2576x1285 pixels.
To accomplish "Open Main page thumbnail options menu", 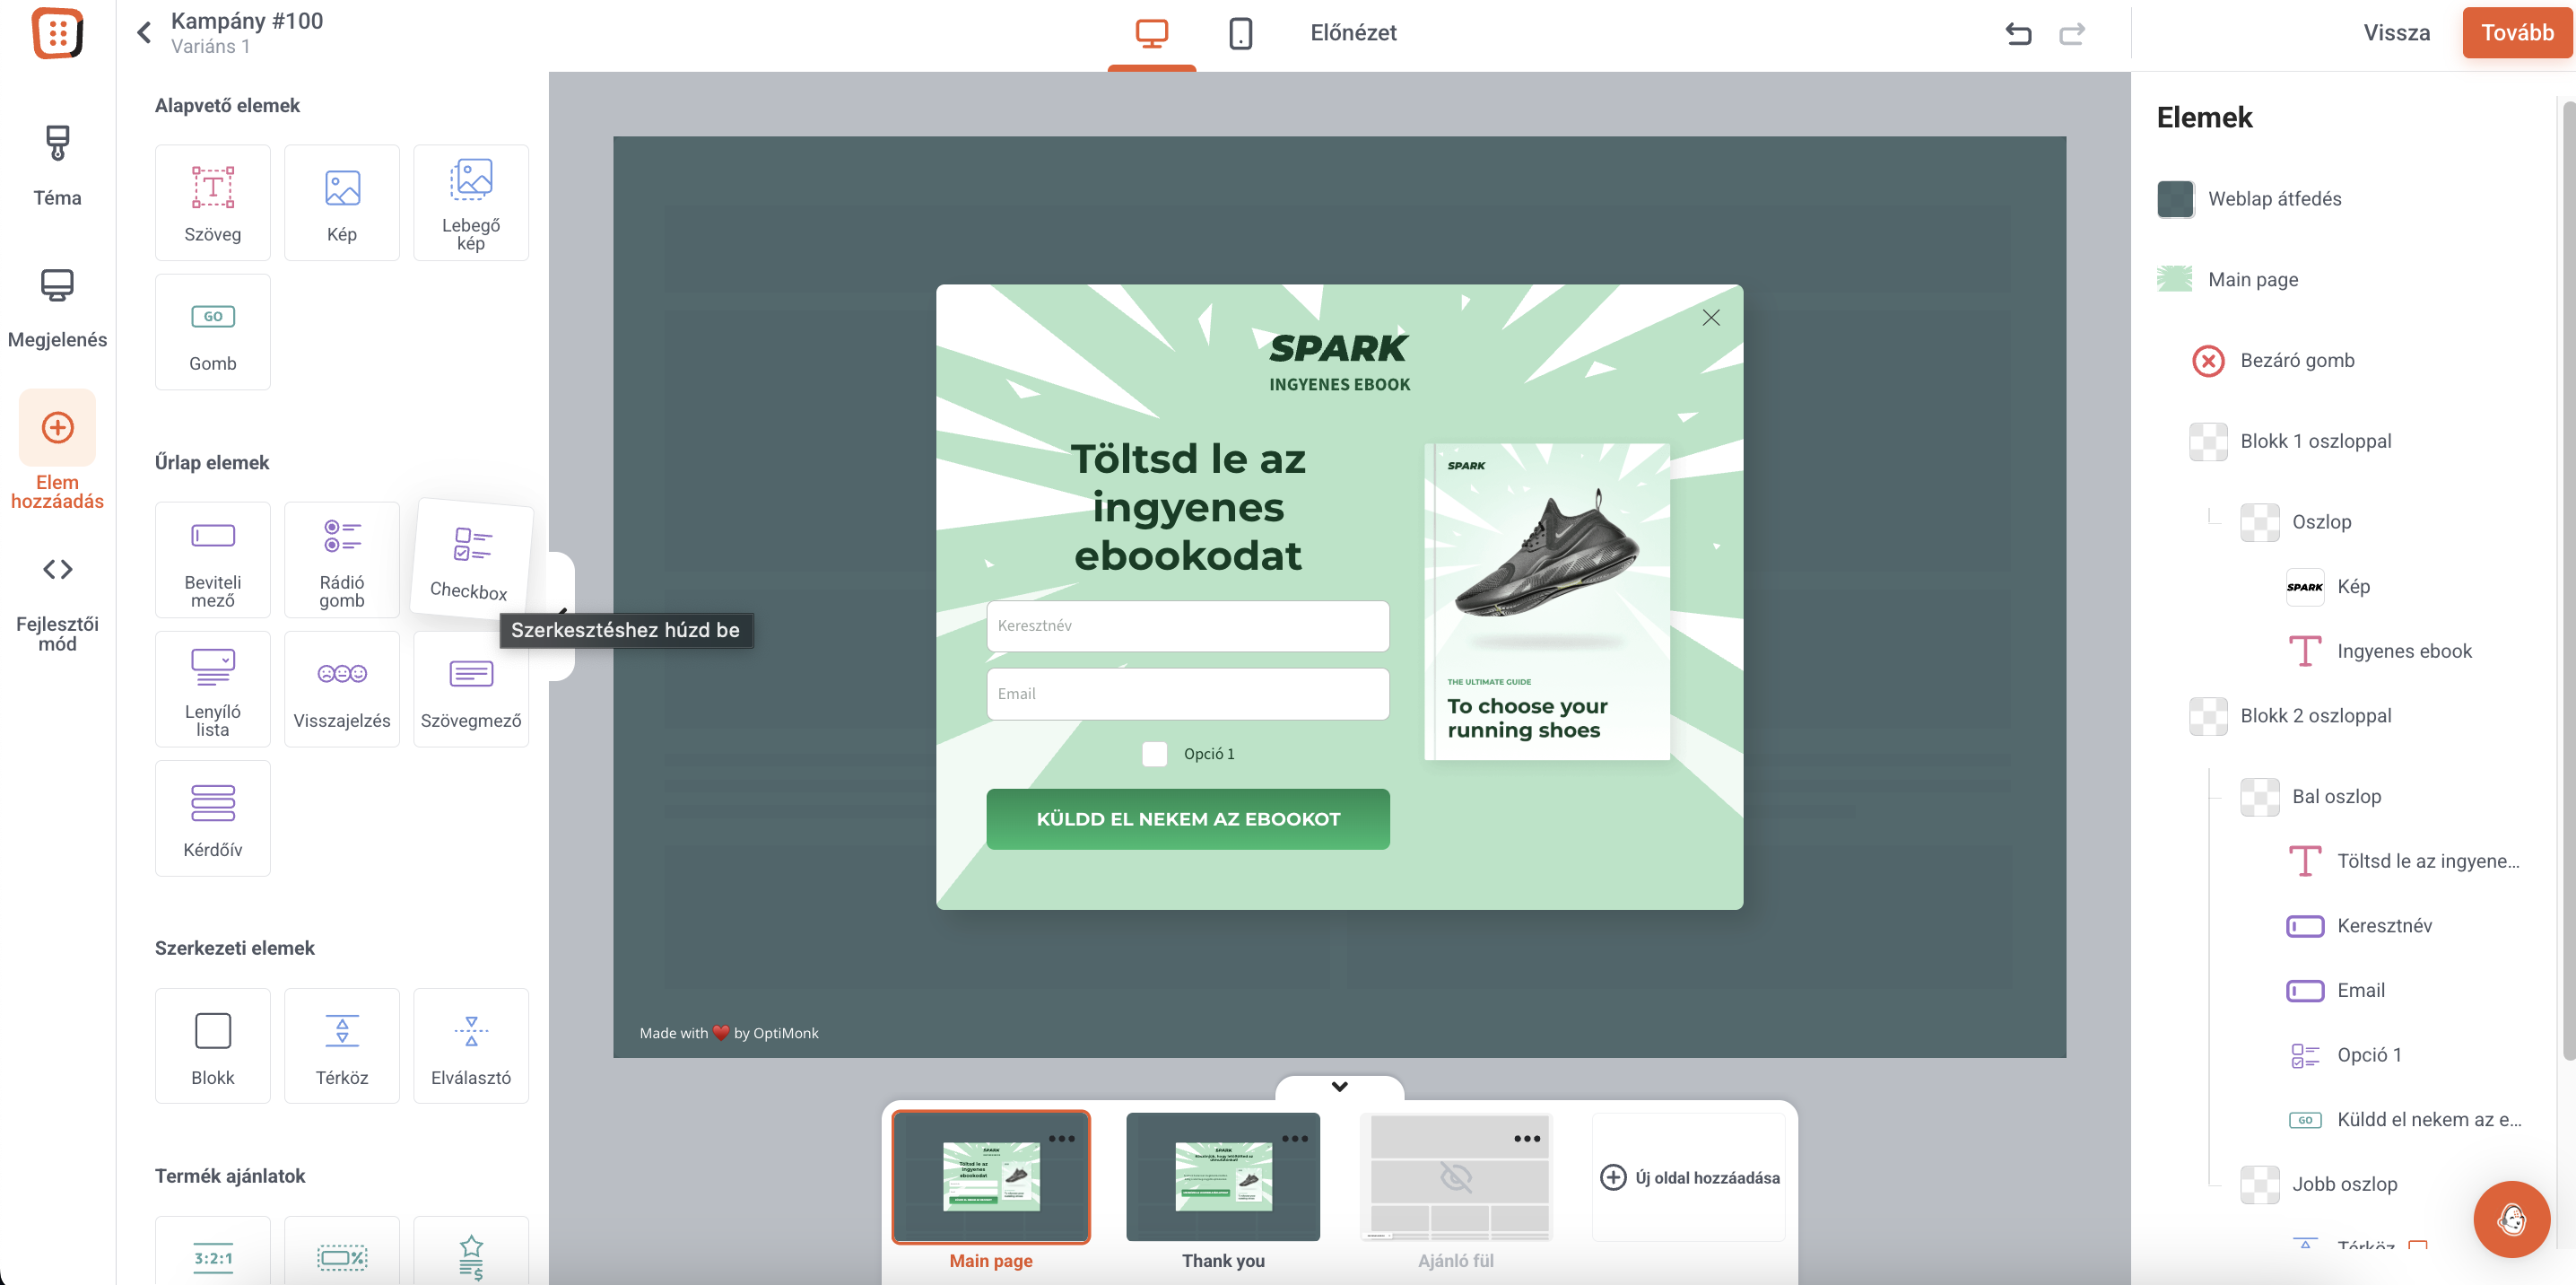I will pyautogui.click(x=1061, y=1139).
